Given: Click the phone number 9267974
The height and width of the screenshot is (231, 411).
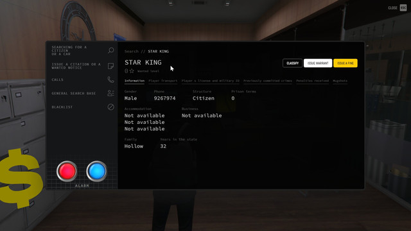Looking at the screenshot, I should click(164, 98).
